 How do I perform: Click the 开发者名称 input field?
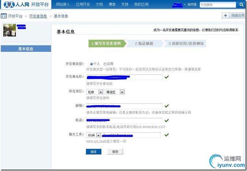coord(124,77)
